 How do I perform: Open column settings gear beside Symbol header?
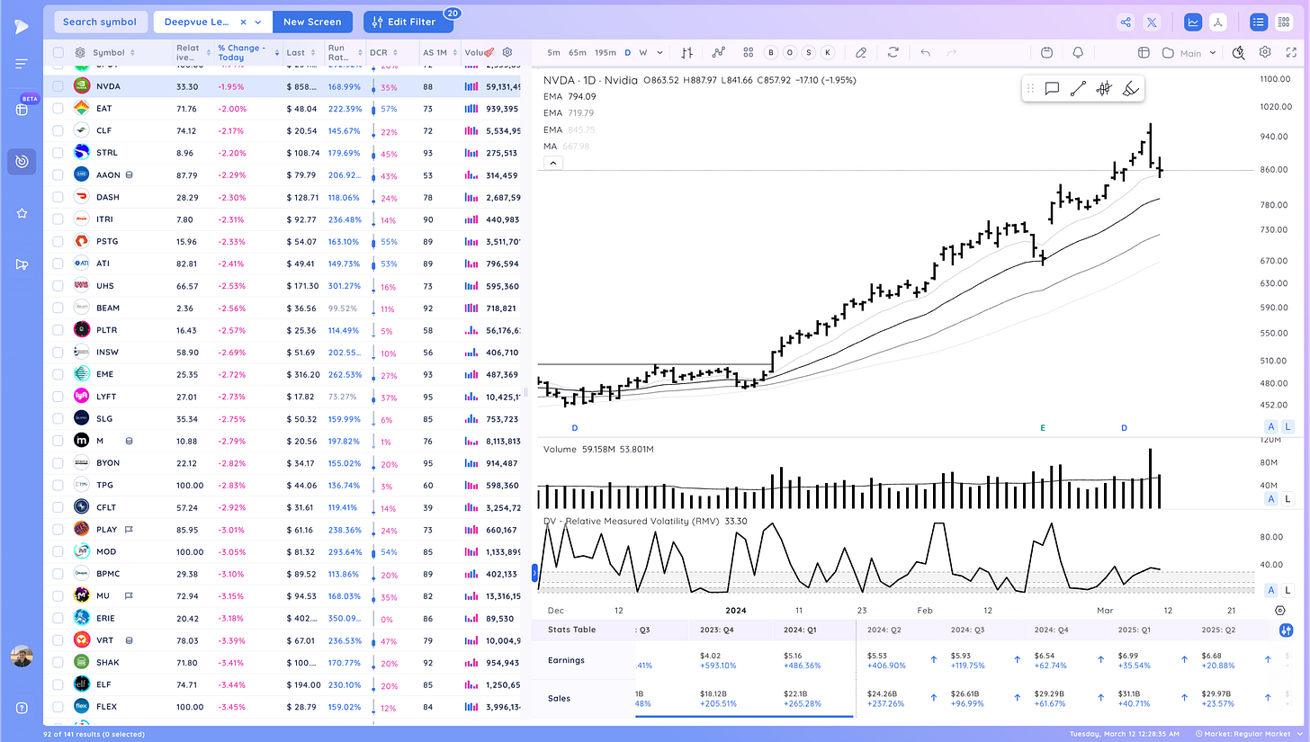pos(80,52)
